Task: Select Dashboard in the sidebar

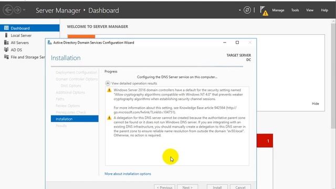Action: point(30,28)
